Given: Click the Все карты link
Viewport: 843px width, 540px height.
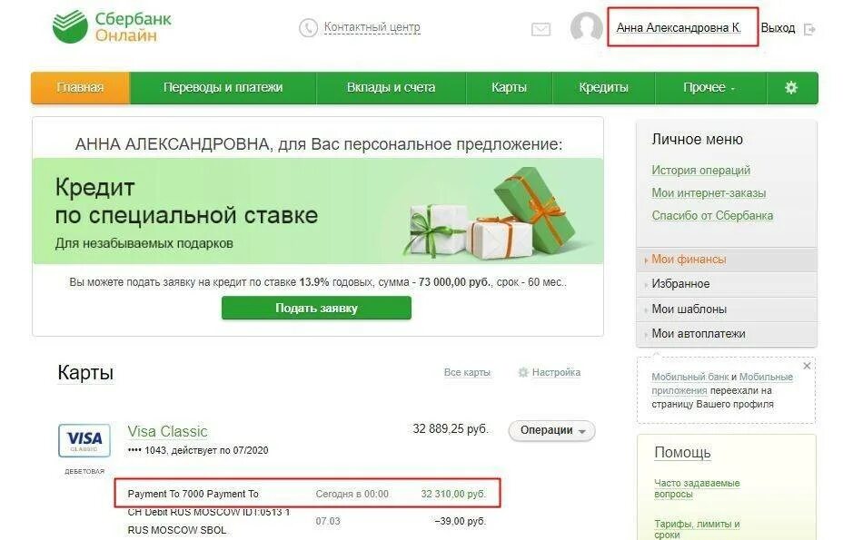Looking at the screenshot, I should point(467,372).
